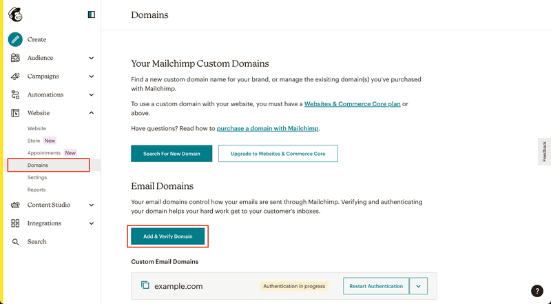This screenshot has width=551, height=304.
Task: Open the Feedback side tab
Action: click(x=544, y=151)
